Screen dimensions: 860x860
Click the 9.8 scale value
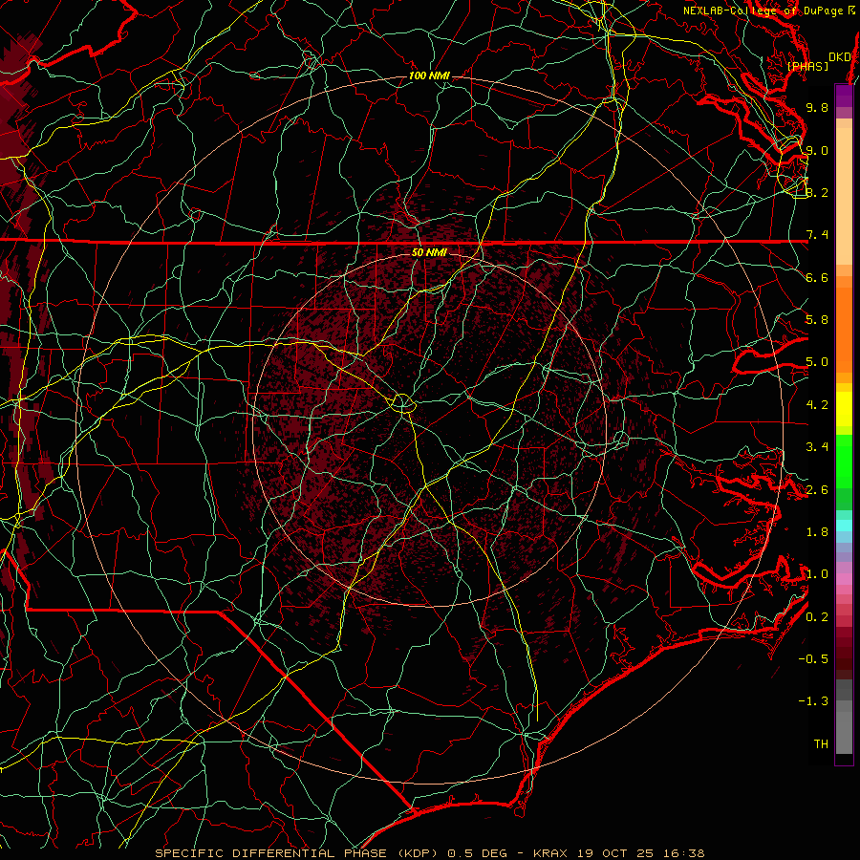pos(817,107)
